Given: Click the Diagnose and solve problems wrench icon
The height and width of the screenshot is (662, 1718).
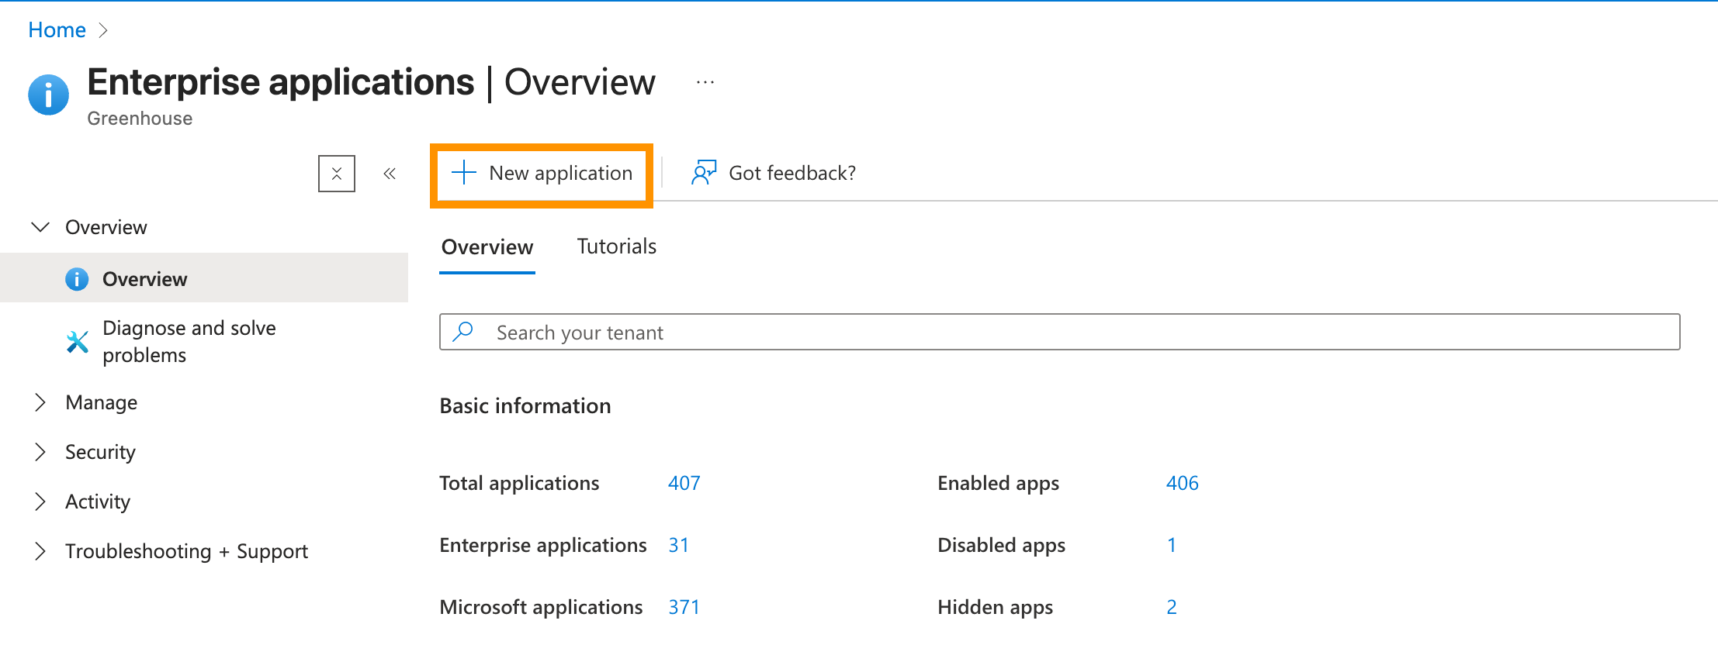Looking at the screenshot, I should [77, 342].
